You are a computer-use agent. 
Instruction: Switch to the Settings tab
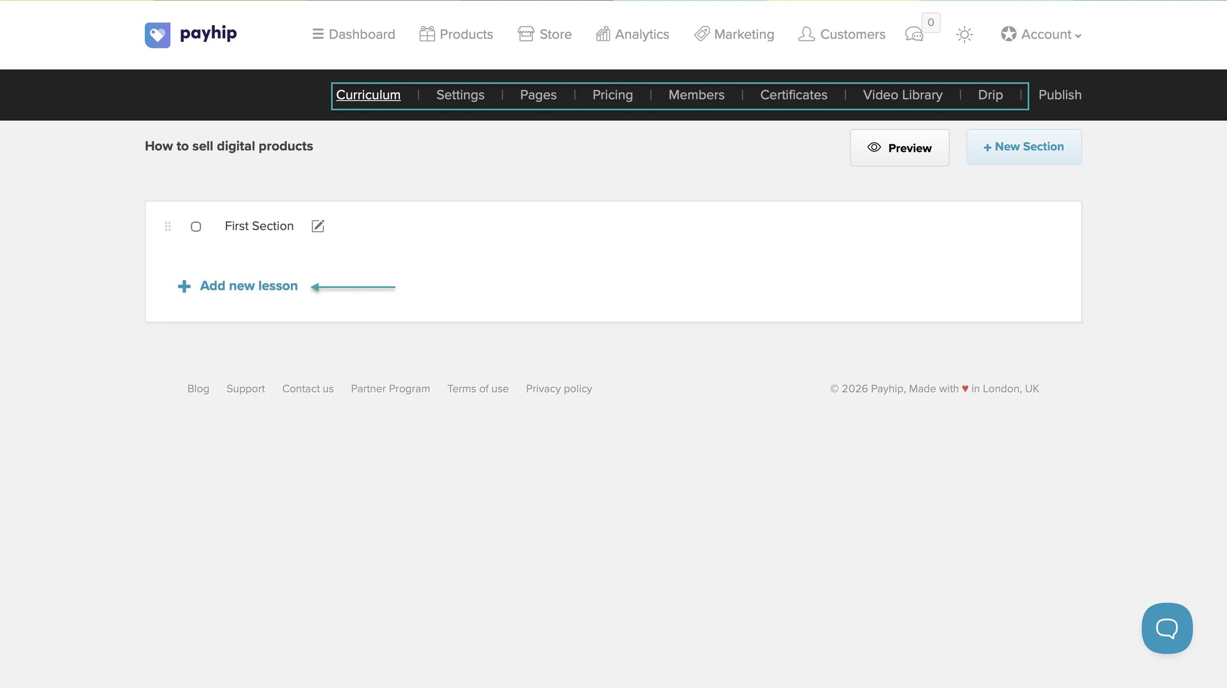[x=460, y=95]
